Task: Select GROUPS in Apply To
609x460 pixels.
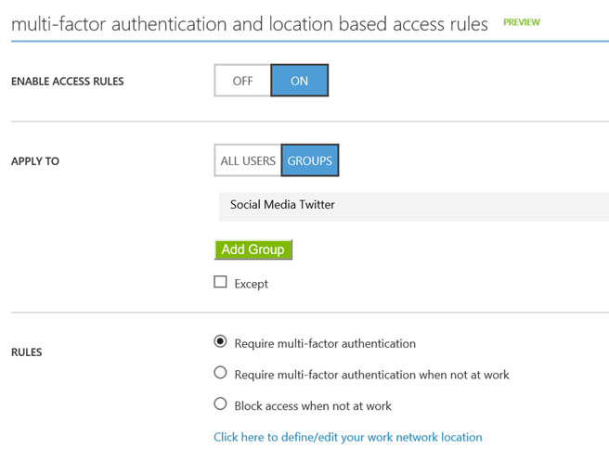Action: click(310, 160)
